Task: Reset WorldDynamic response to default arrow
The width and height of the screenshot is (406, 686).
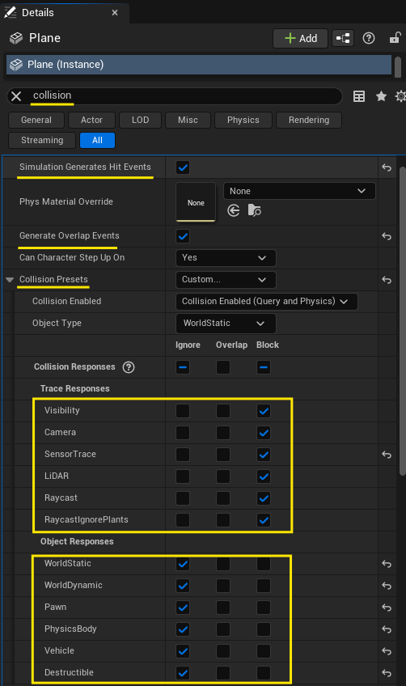Action: [x=387, y=586]
